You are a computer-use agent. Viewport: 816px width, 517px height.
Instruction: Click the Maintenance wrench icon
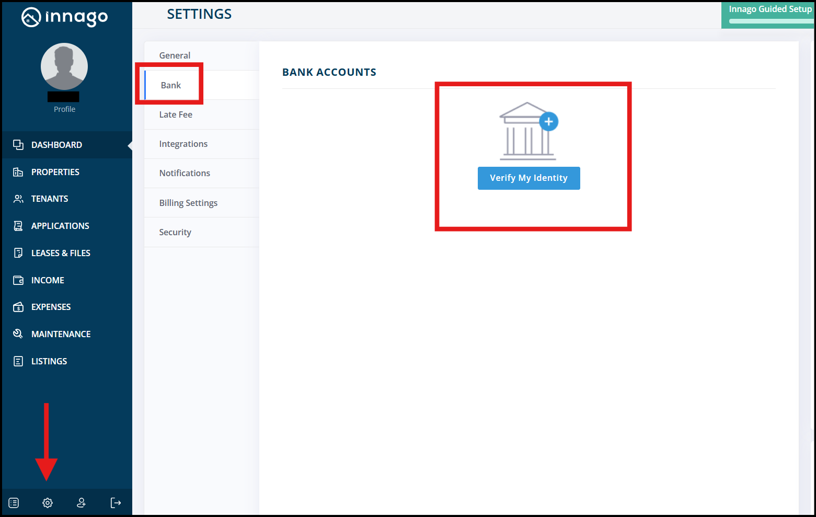click(x=18, y=334)
